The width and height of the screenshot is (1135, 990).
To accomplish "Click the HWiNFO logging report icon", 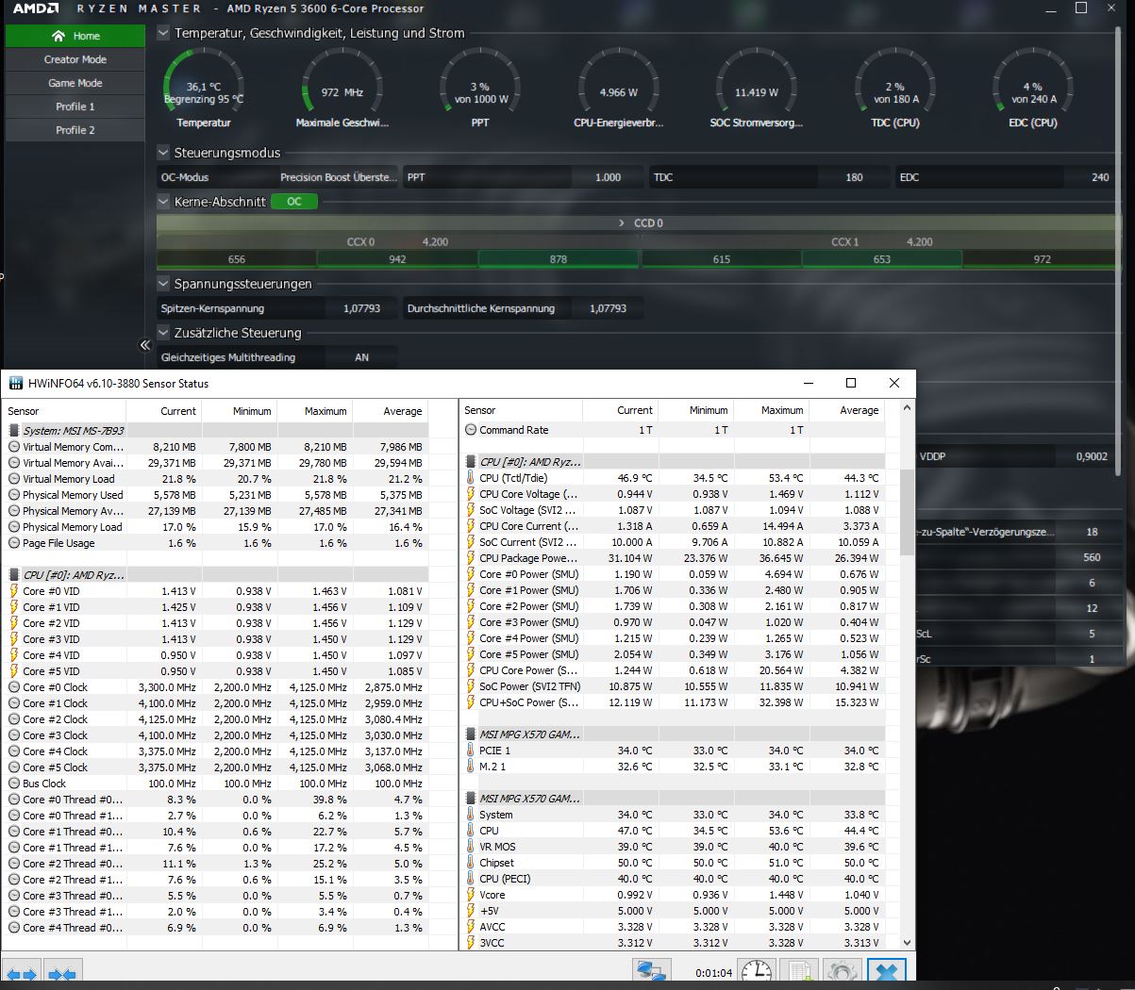I will pos(798,970).
